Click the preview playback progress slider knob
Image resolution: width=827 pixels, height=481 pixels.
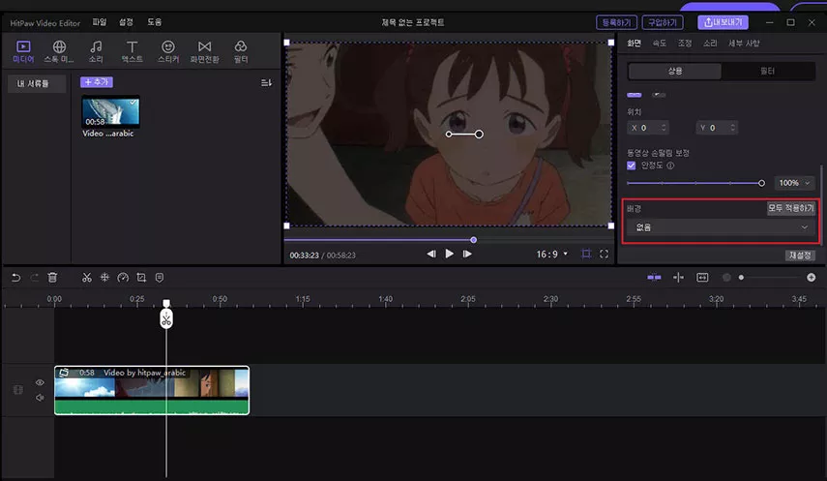[x=473, y=240]
